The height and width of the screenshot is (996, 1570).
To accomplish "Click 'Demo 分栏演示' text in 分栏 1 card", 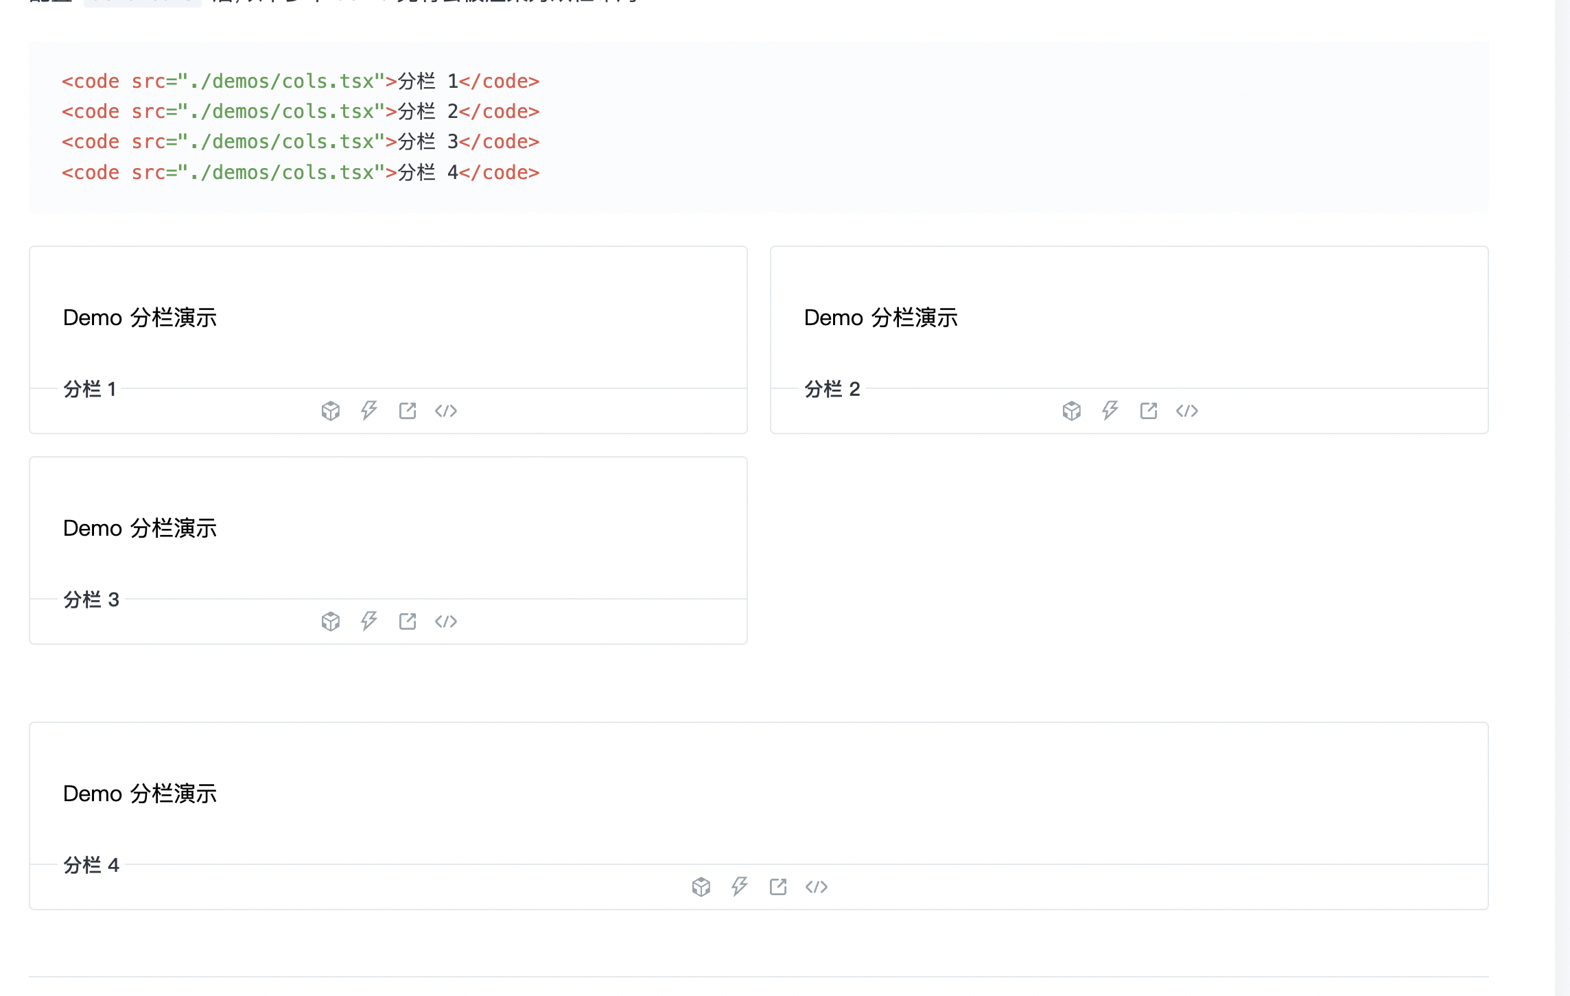I will [140, 318].
